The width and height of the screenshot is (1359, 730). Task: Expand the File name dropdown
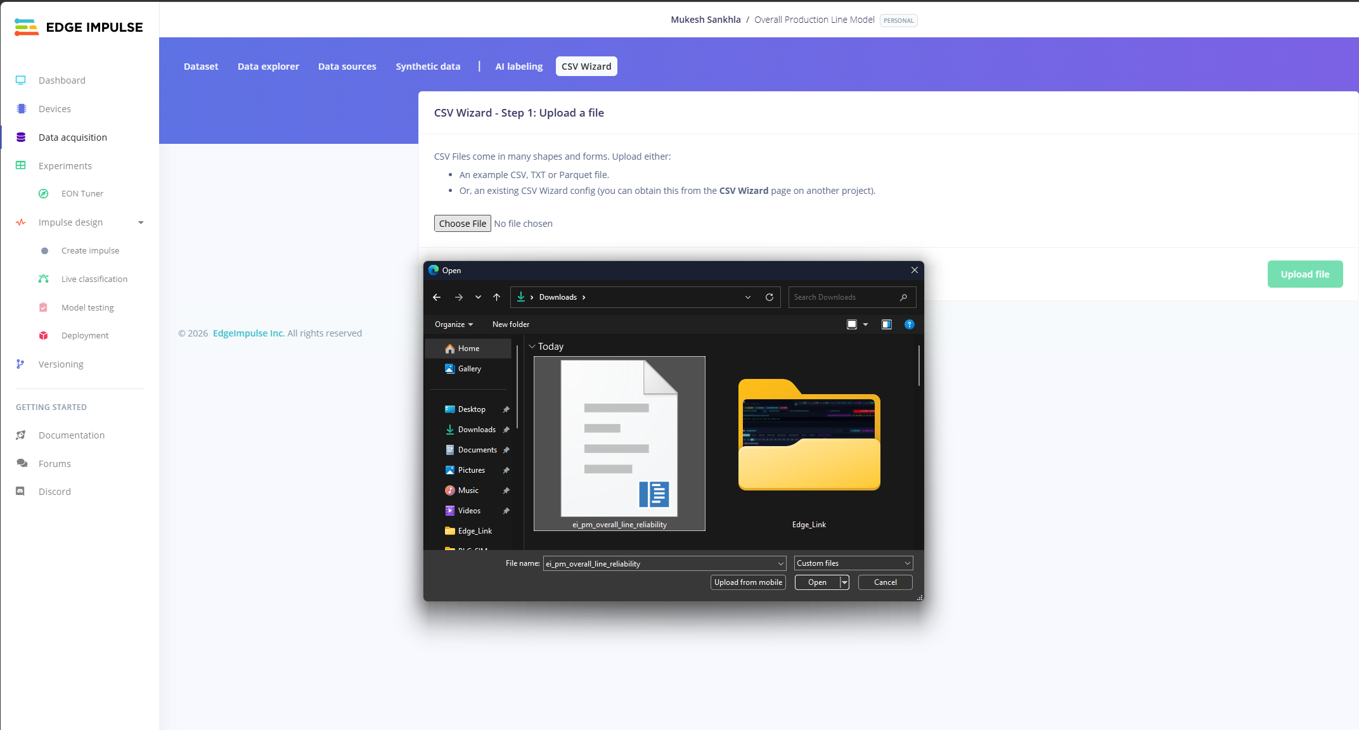click(x=781, y=563)
